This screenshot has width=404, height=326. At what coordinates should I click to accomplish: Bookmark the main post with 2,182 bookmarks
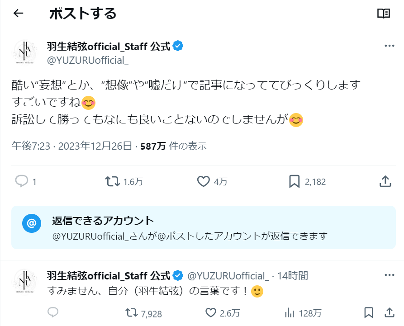[x=295, y=181]
